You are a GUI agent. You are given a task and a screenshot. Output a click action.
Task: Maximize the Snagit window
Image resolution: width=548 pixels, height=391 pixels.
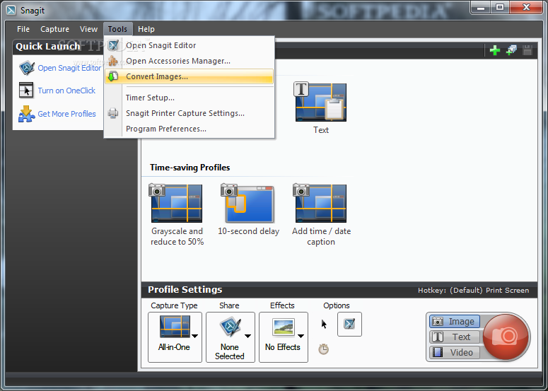tap(500, 8)
